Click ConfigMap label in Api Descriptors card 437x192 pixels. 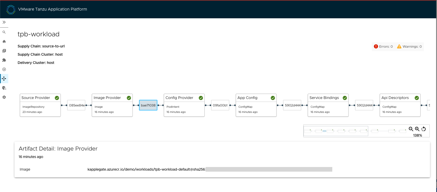pos(389,107)
